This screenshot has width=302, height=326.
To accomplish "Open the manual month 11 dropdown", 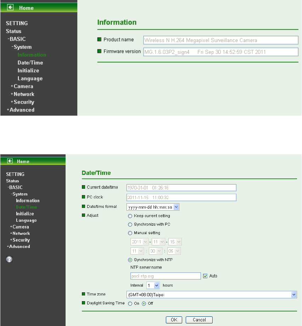I will [x=158, y=242].
